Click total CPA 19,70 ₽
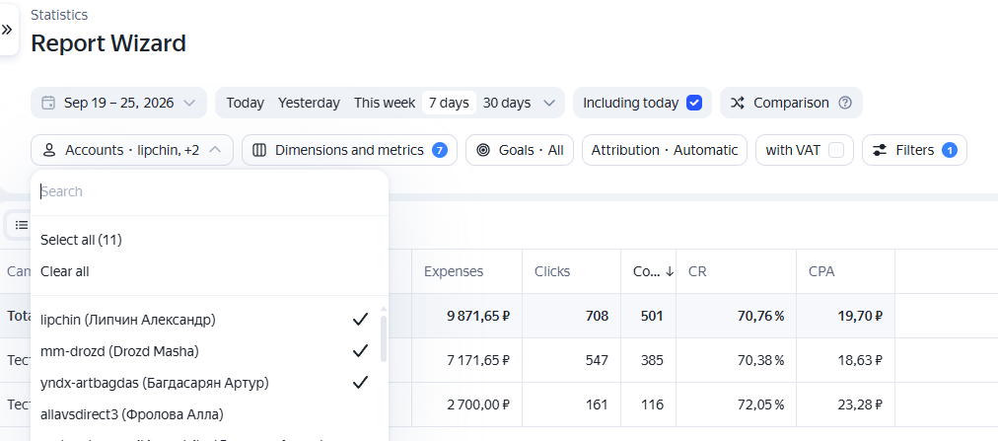Screen dimensions: 998x441 (861, 317)
